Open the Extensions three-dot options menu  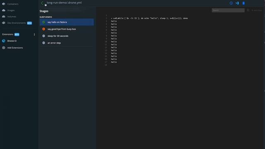(x=34, y=34)
